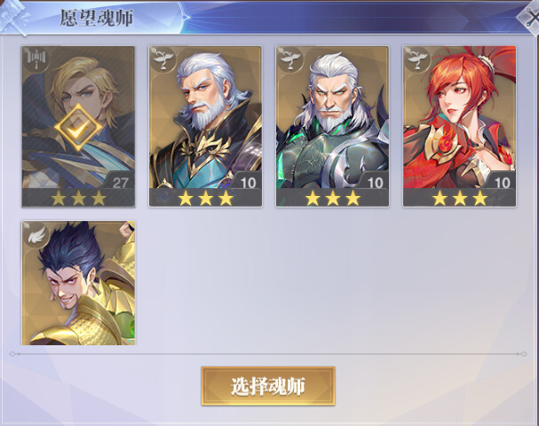Click the three stars beneath blond hero card
539x426 pixels.
coord(79,198)
